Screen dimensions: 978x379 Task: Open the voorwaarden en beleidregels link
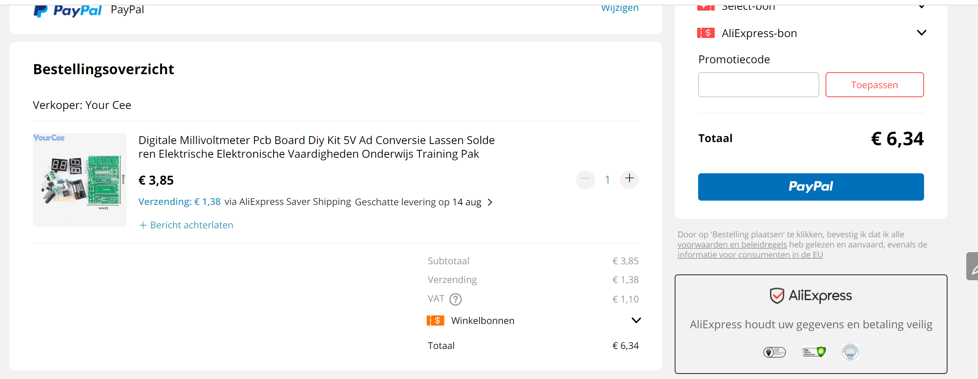coord(732,245)
